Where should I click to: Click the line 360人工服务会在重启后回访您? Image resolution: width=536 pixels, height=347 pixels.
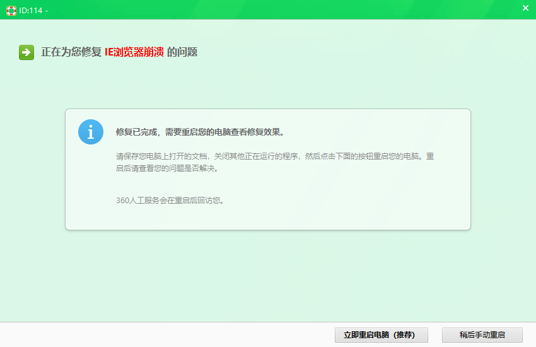(x=170, y=201)
